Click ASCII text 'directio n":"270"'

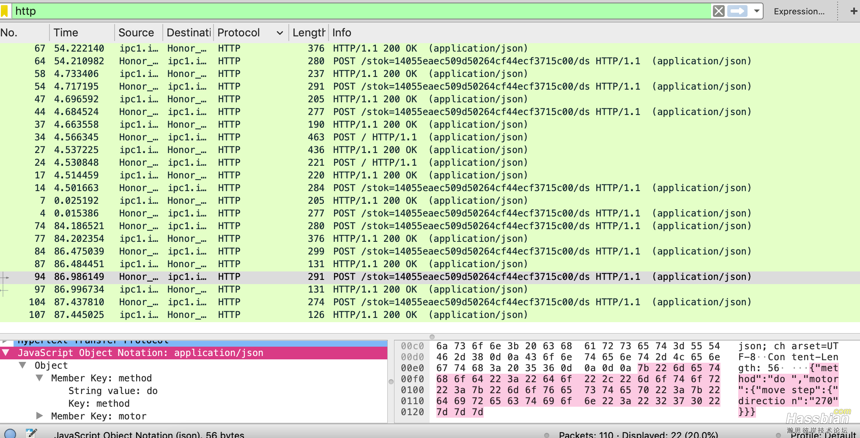click(788, 401)
